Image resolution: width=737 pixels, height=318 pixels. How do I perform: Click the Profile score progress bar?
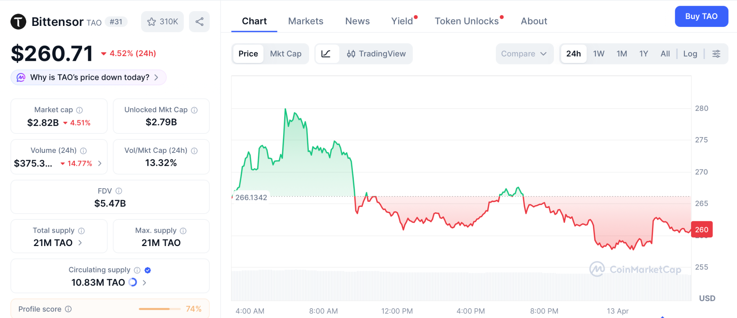pos(159,309)
